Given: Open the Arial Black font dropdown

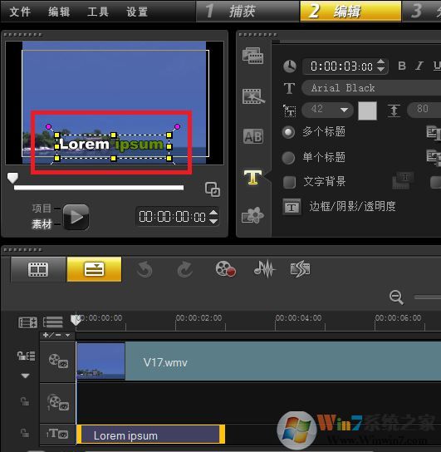Looking at the screenshot, I should 371,88.
